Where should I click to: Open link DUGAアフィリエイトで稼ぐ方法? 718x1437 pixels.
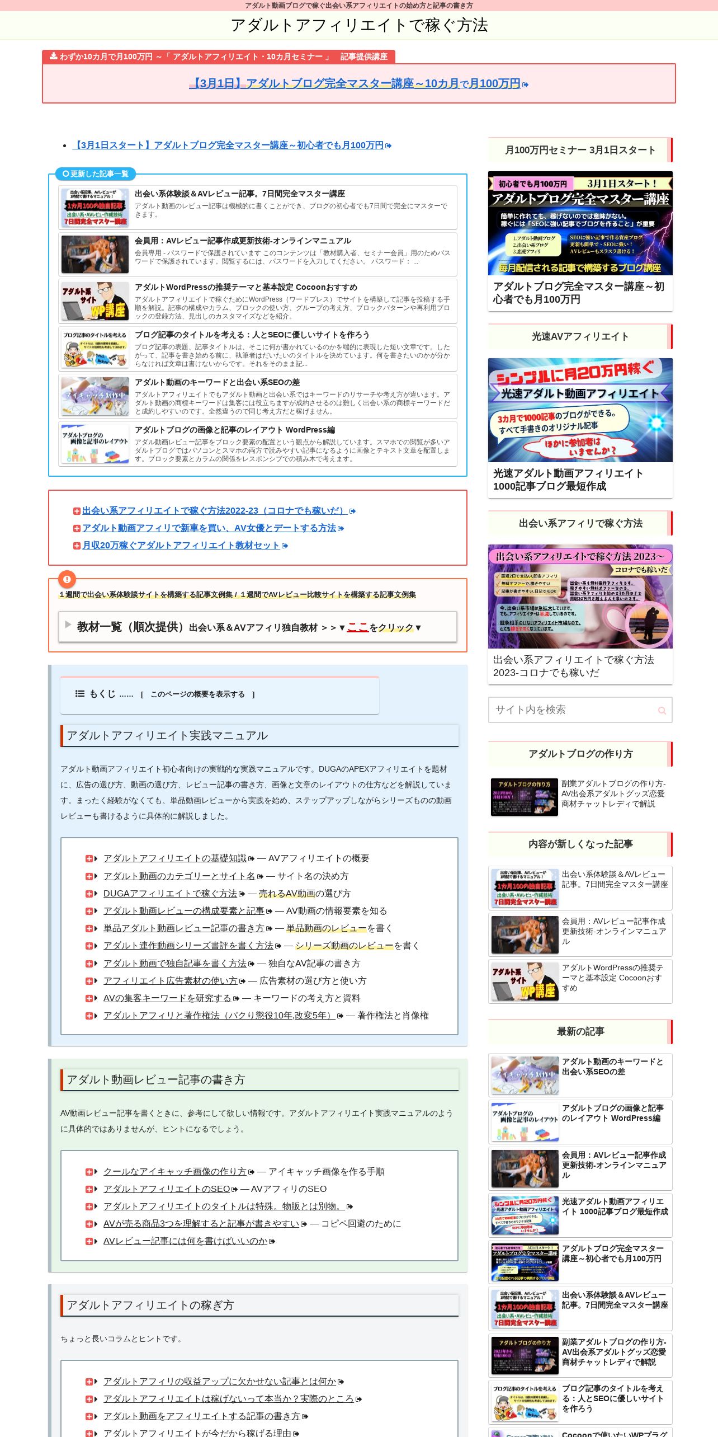tap(170, 893)
